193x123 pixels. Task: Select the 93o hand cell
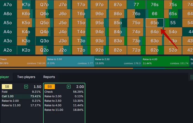[x=100, y=41]
